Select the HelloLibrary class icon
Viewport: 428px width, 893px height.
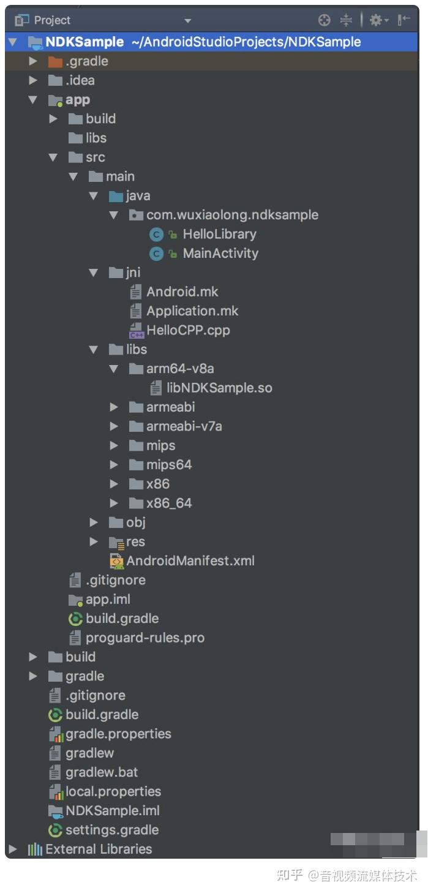(157, 234)
